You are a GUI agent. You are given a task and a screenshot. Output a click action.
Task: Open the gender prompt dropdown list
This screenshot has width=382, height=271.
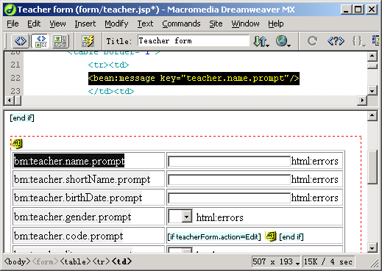[x=180, y=217]
